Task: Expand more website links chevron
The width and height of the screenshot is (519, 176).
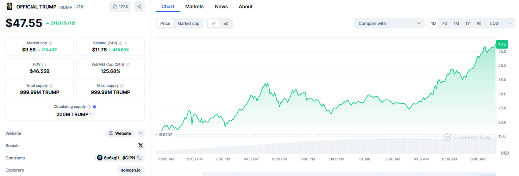Action: tap(140, 133)
